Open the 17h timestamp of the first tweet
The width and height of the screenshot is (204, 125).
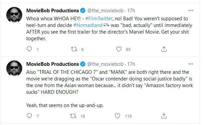131,11
